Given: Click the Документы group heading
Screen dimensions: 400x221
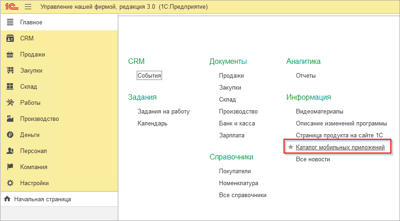Looking at the screenshot, I should (x=228, y=62).
